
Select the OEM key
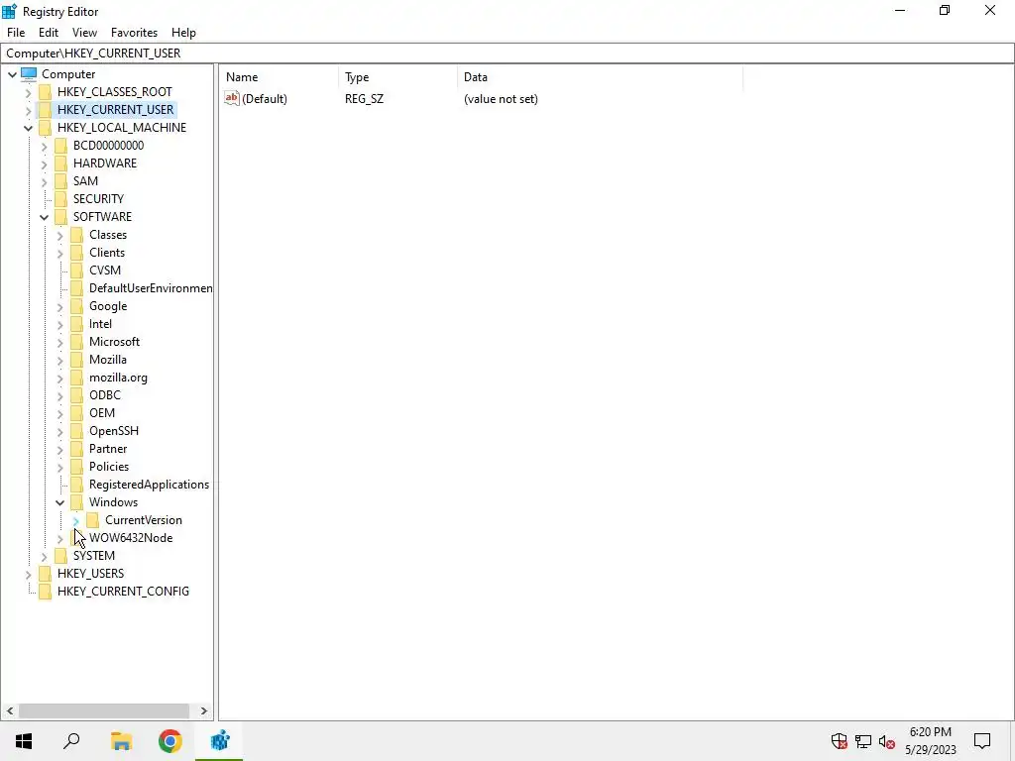tap(102, 413)
